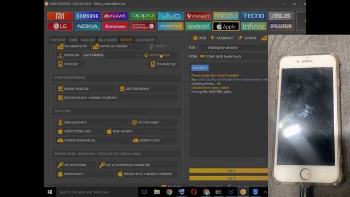Select the Samsung brand tile

(x=87, y=16)
